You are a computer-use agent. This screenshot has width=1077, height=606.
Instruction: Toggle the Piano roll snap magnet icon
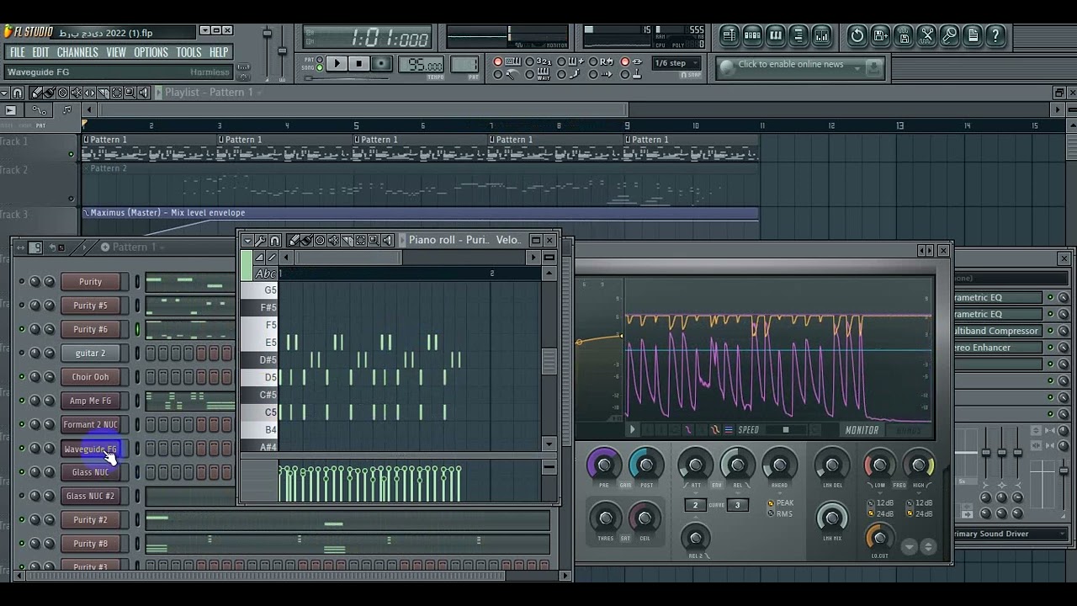[x=274, y=241]
